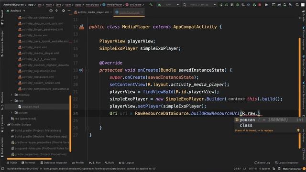Click the red Stop button in toolbar

[x=260, y=5]
